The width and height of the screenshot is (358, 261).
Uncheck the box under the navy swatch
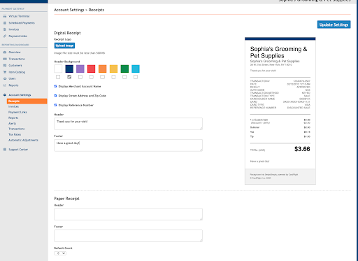69,77
